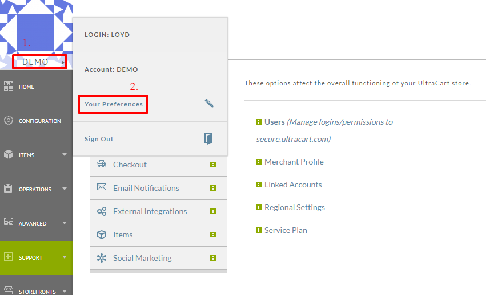Click the green icon beside Merchant Profile

(259, 162)
